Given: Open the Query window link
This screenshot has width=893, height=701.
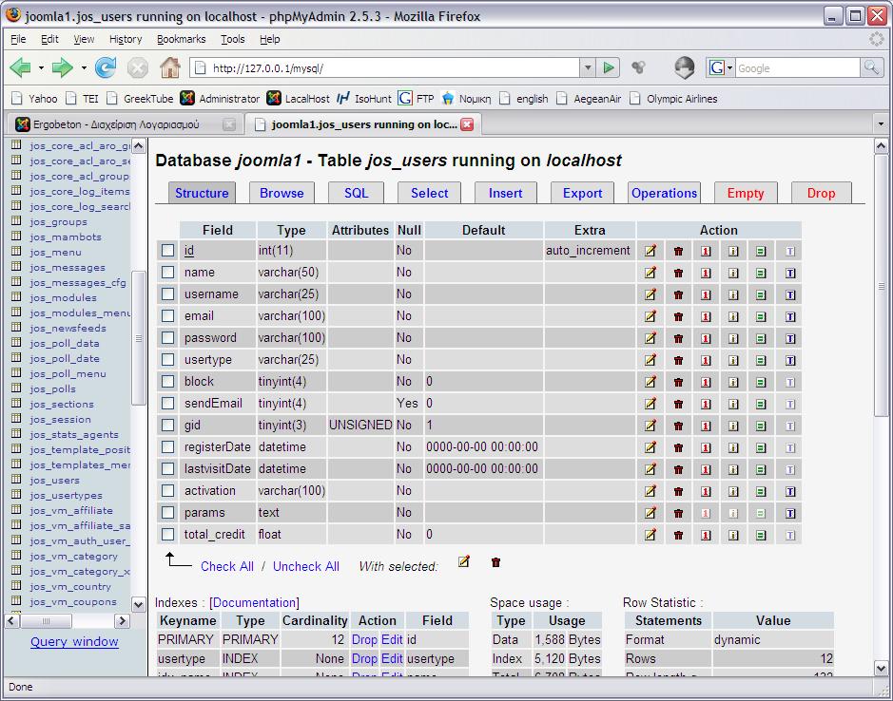Looking at the screenshot, I should click(74, 642).
